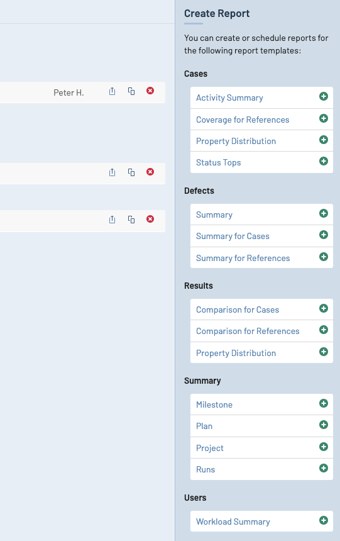The image size is (340, 541).
Task: Click the Results section heading
Action: pos(198,286)
